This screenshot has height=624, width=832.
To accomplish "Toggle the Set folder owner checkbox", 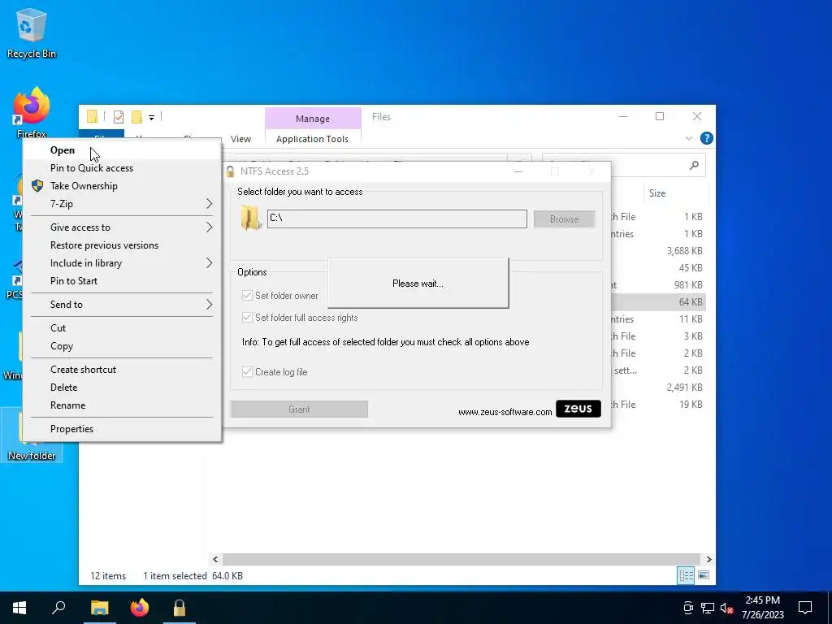I will tap(247, 296).
